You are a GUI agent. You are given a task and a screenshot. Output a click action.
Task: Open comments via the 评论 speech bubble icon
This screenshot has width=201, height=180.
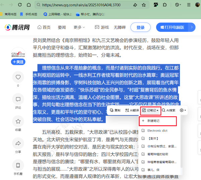pyautogui.click(x=18, y=99)
